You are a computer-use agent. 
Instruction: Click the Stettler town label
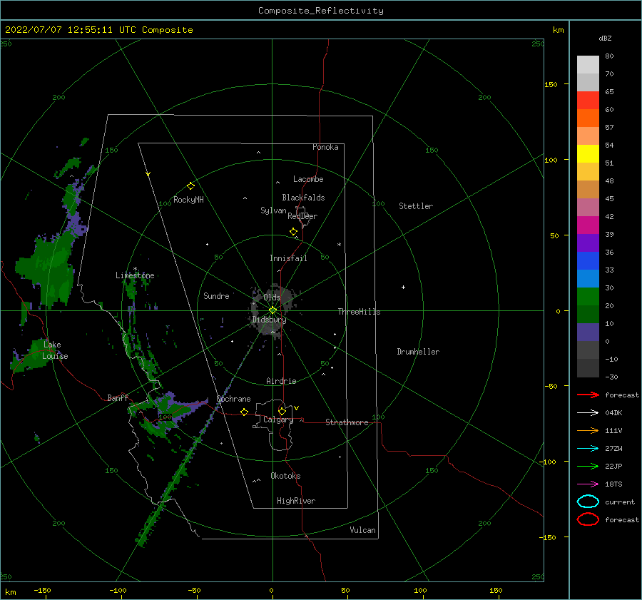pos(416,206)
